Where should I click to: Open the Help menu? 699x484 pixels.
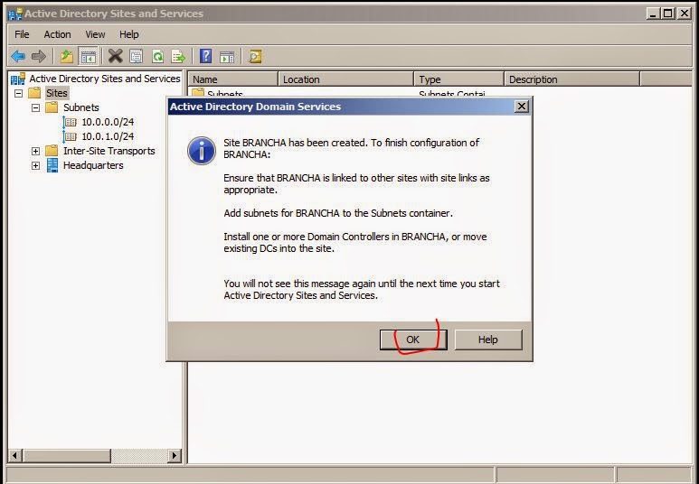pyautogui.click(x=128, y=34)
